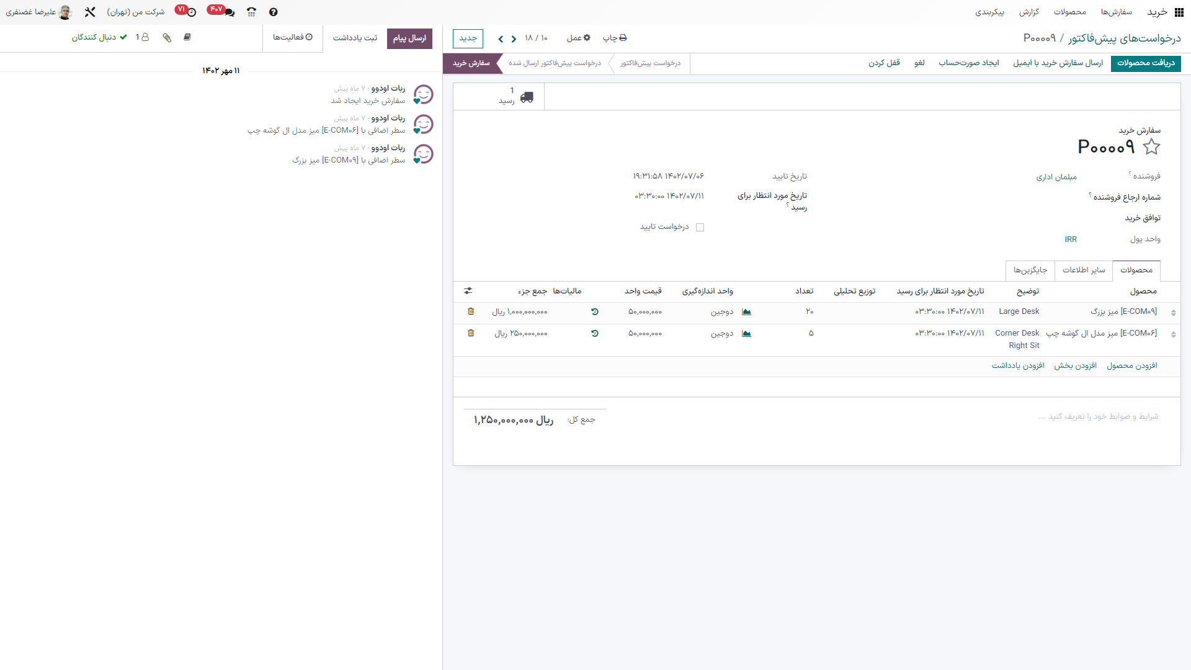Click the terms and conditions text field
Viewport: 1191px width, 670px height.
pos(1098,416)
